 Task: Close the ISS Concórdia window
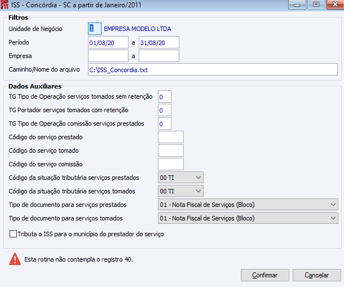pos(335,5)
